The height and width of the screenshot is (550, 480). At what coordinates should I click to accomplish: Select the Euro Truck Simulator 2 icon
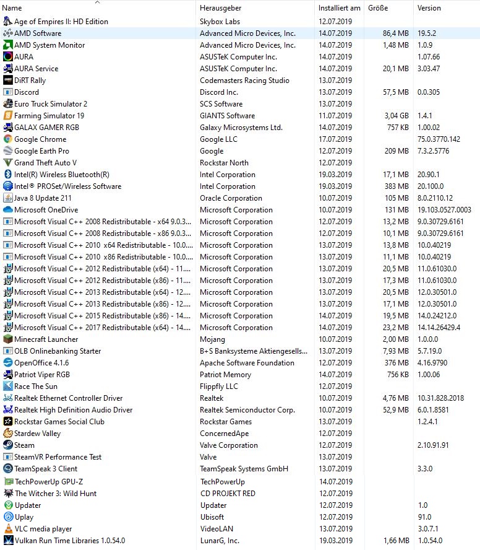coord(7,104)
